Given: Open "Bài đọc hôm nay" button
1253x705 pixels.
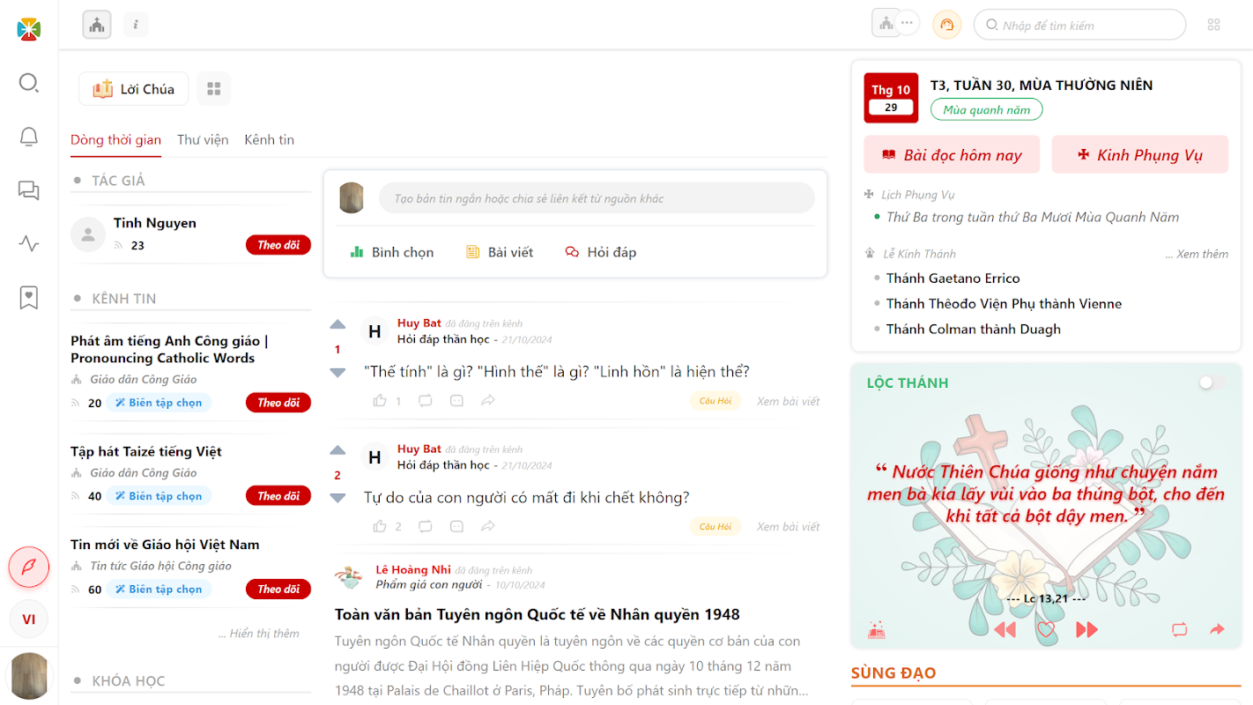Looking at the screenshot, I should coord(952,155).
